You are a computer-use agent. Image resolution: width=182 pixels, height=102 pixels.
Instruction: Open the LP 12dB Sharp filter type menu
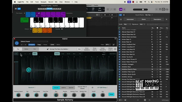click(x=102, y=88)
